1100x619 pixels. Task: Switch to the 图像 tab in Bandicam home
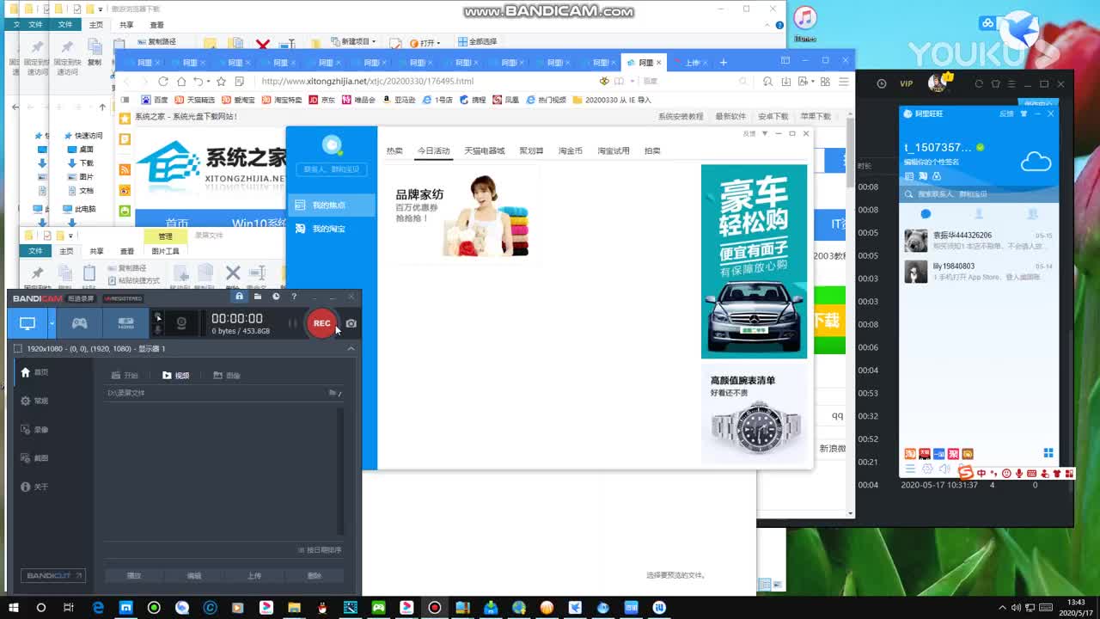[227, 376]
